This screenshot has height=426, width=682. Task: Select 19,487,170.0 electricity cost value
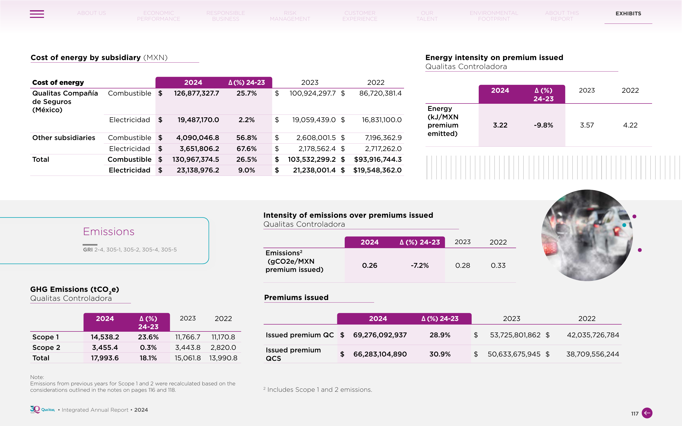[x=198, y=120]
